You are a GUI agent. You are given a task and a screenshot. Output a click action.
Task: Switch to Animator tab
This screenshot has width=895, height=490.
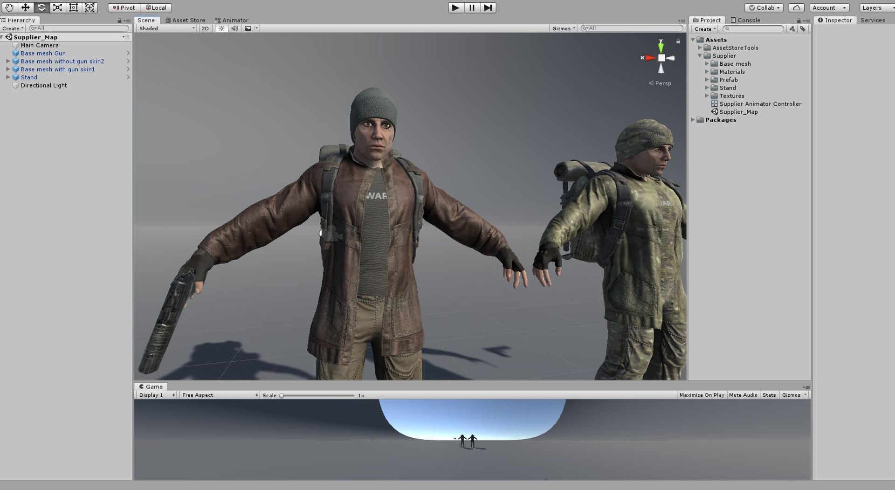(232, 20)
